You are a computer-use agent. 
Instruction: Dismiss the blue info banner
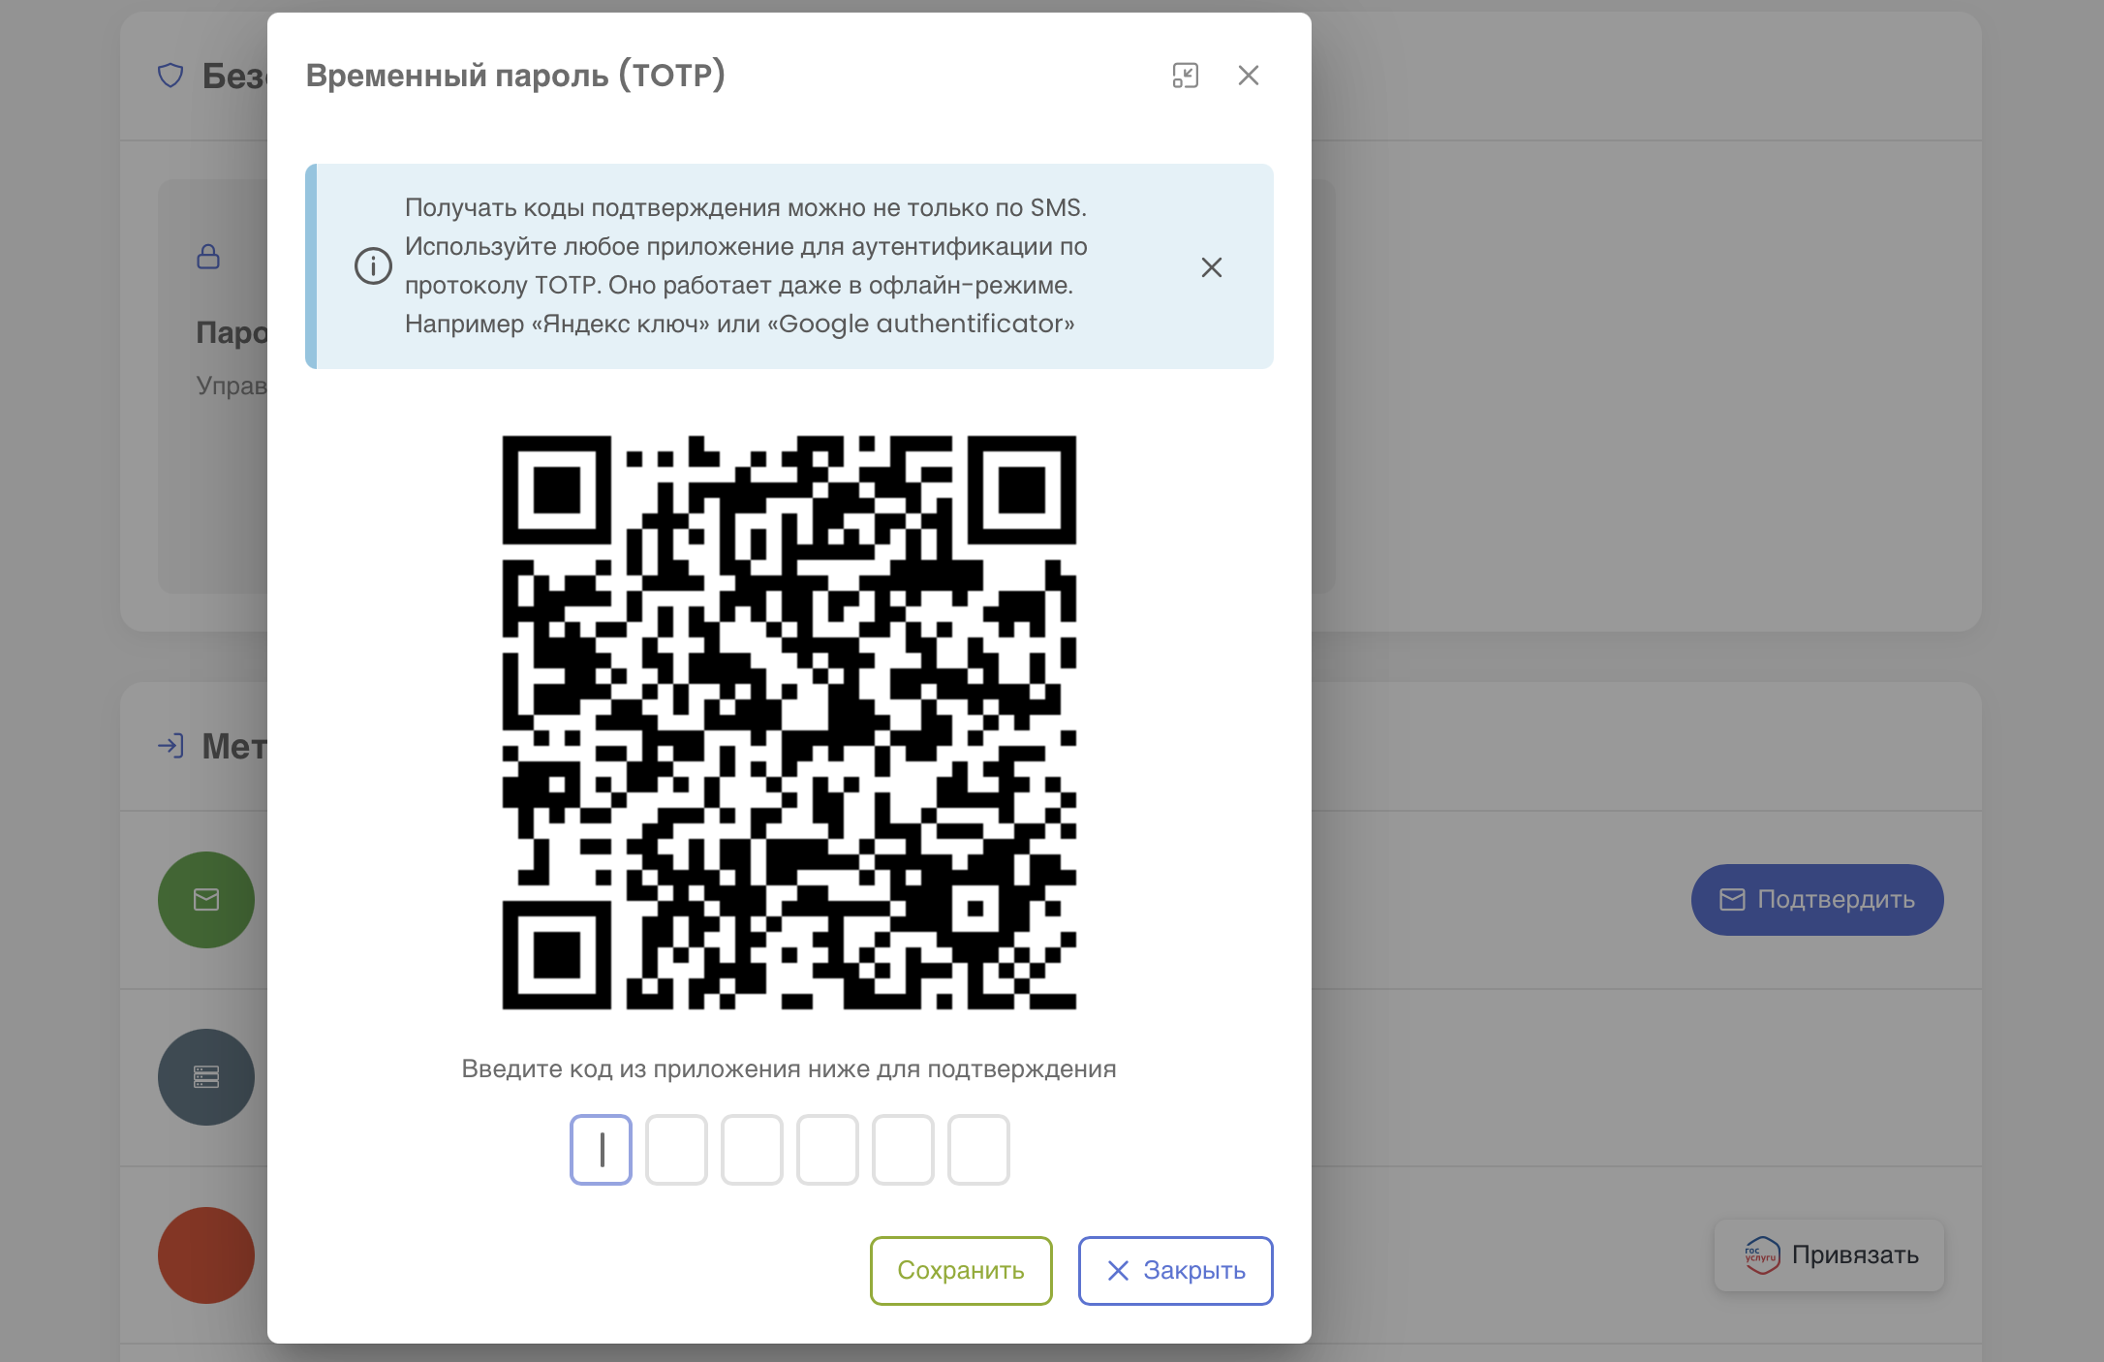[x=1211, y=267]
